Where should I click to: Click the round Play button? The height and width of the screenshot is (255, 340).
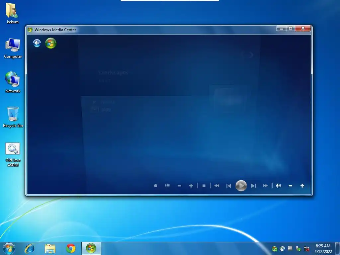pyautogui.click(x=241, y=186)
